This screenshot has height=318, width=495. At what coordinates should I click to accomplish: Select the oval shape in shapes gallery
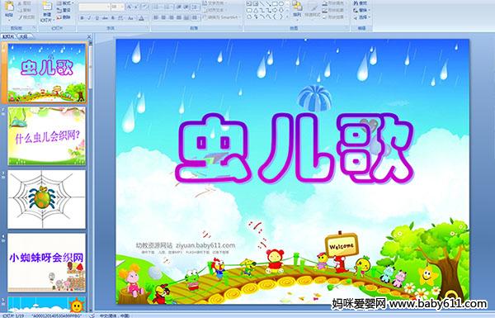pos(281,4)
